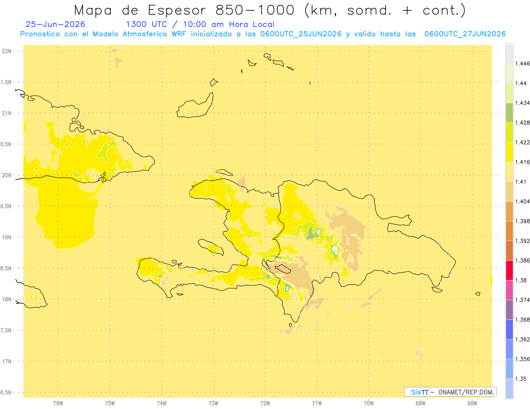
Task: Click the initialization time 0600UTC_25JUN2026
Action: point(302,34)
